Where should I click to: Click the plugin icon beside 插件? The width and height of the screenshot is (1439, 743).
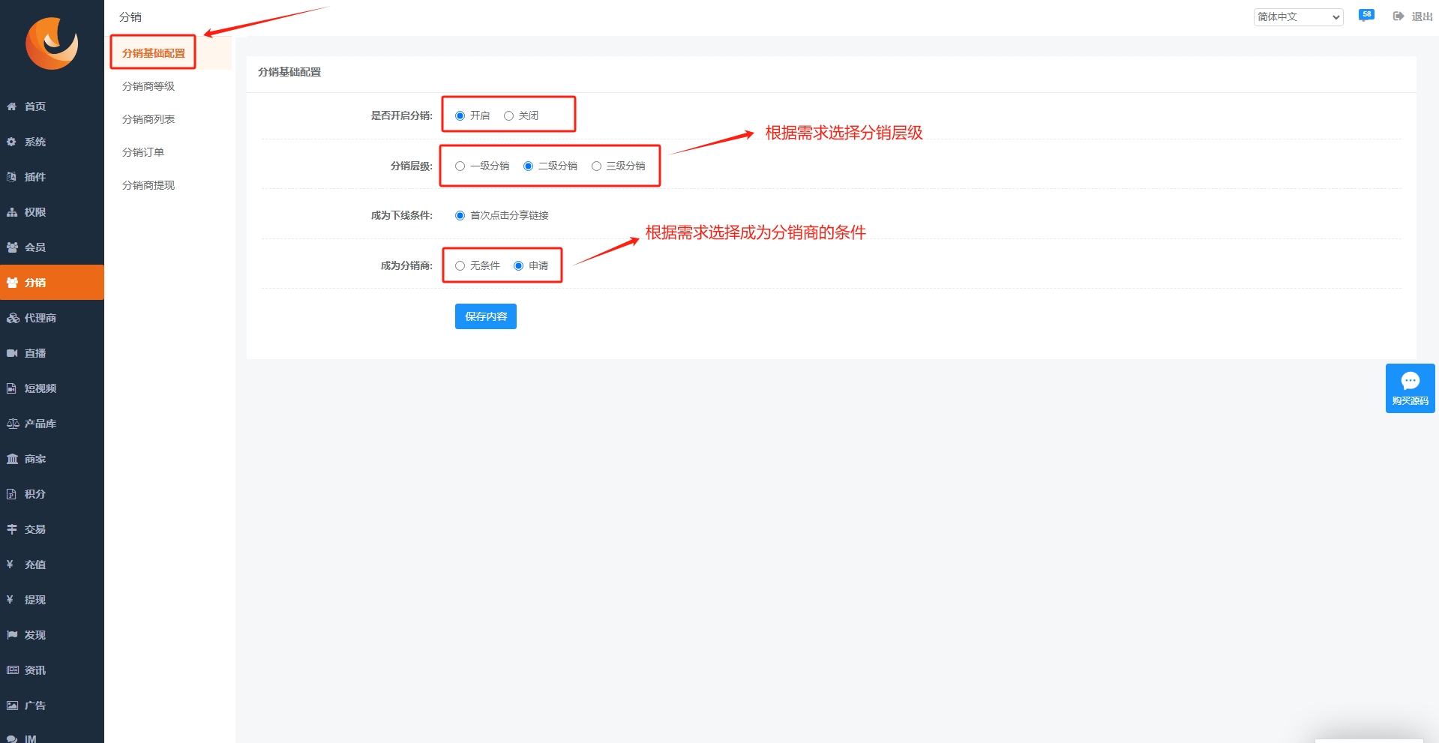(12, 177)
